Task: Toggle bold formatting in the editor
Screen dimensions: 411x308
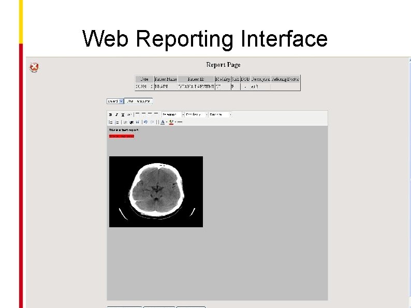Action: (x=110, y=114)
